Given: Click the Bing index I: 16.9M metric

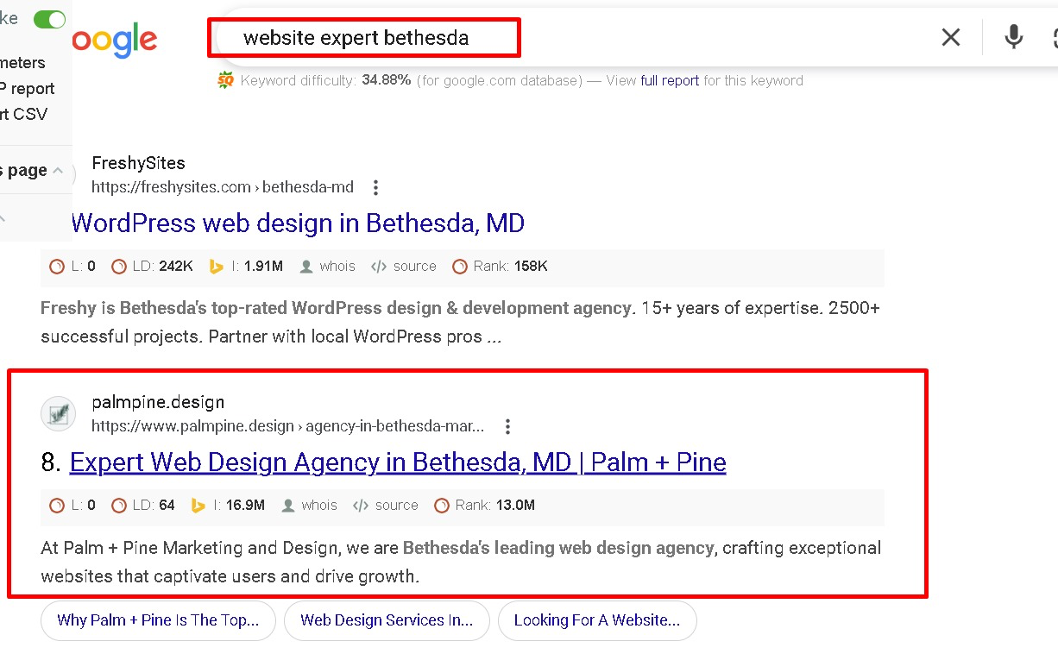Looking at the screenshot, I should pos(228,506).
